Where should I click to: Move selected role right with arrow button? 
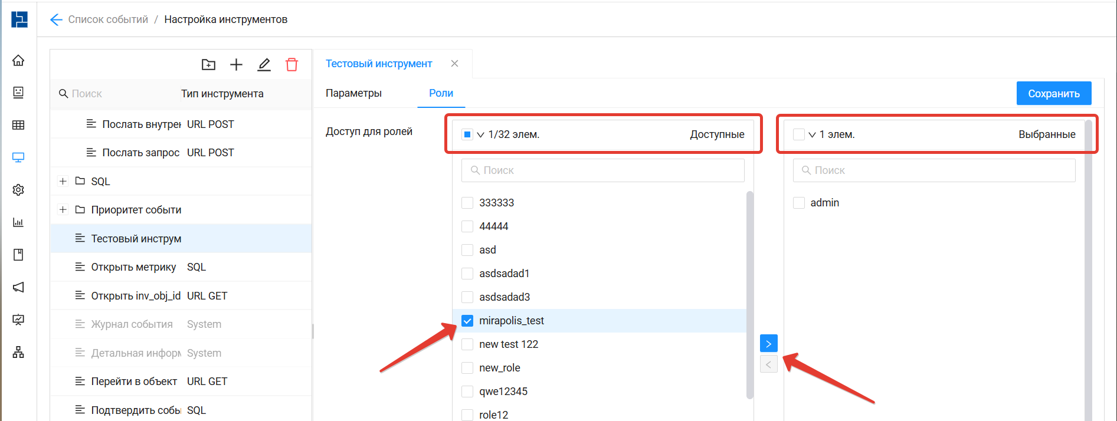tap(768, 344)
